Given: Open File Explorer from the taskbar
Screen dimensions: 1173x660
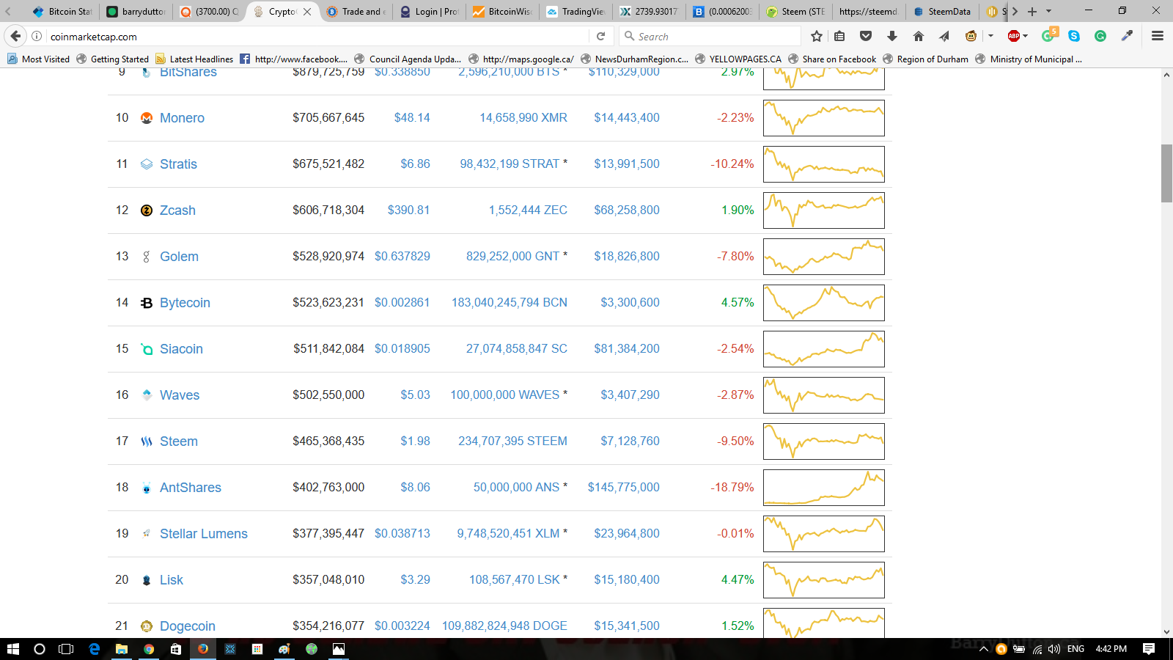Looking at the screenshot, I should tap(121, 649).
